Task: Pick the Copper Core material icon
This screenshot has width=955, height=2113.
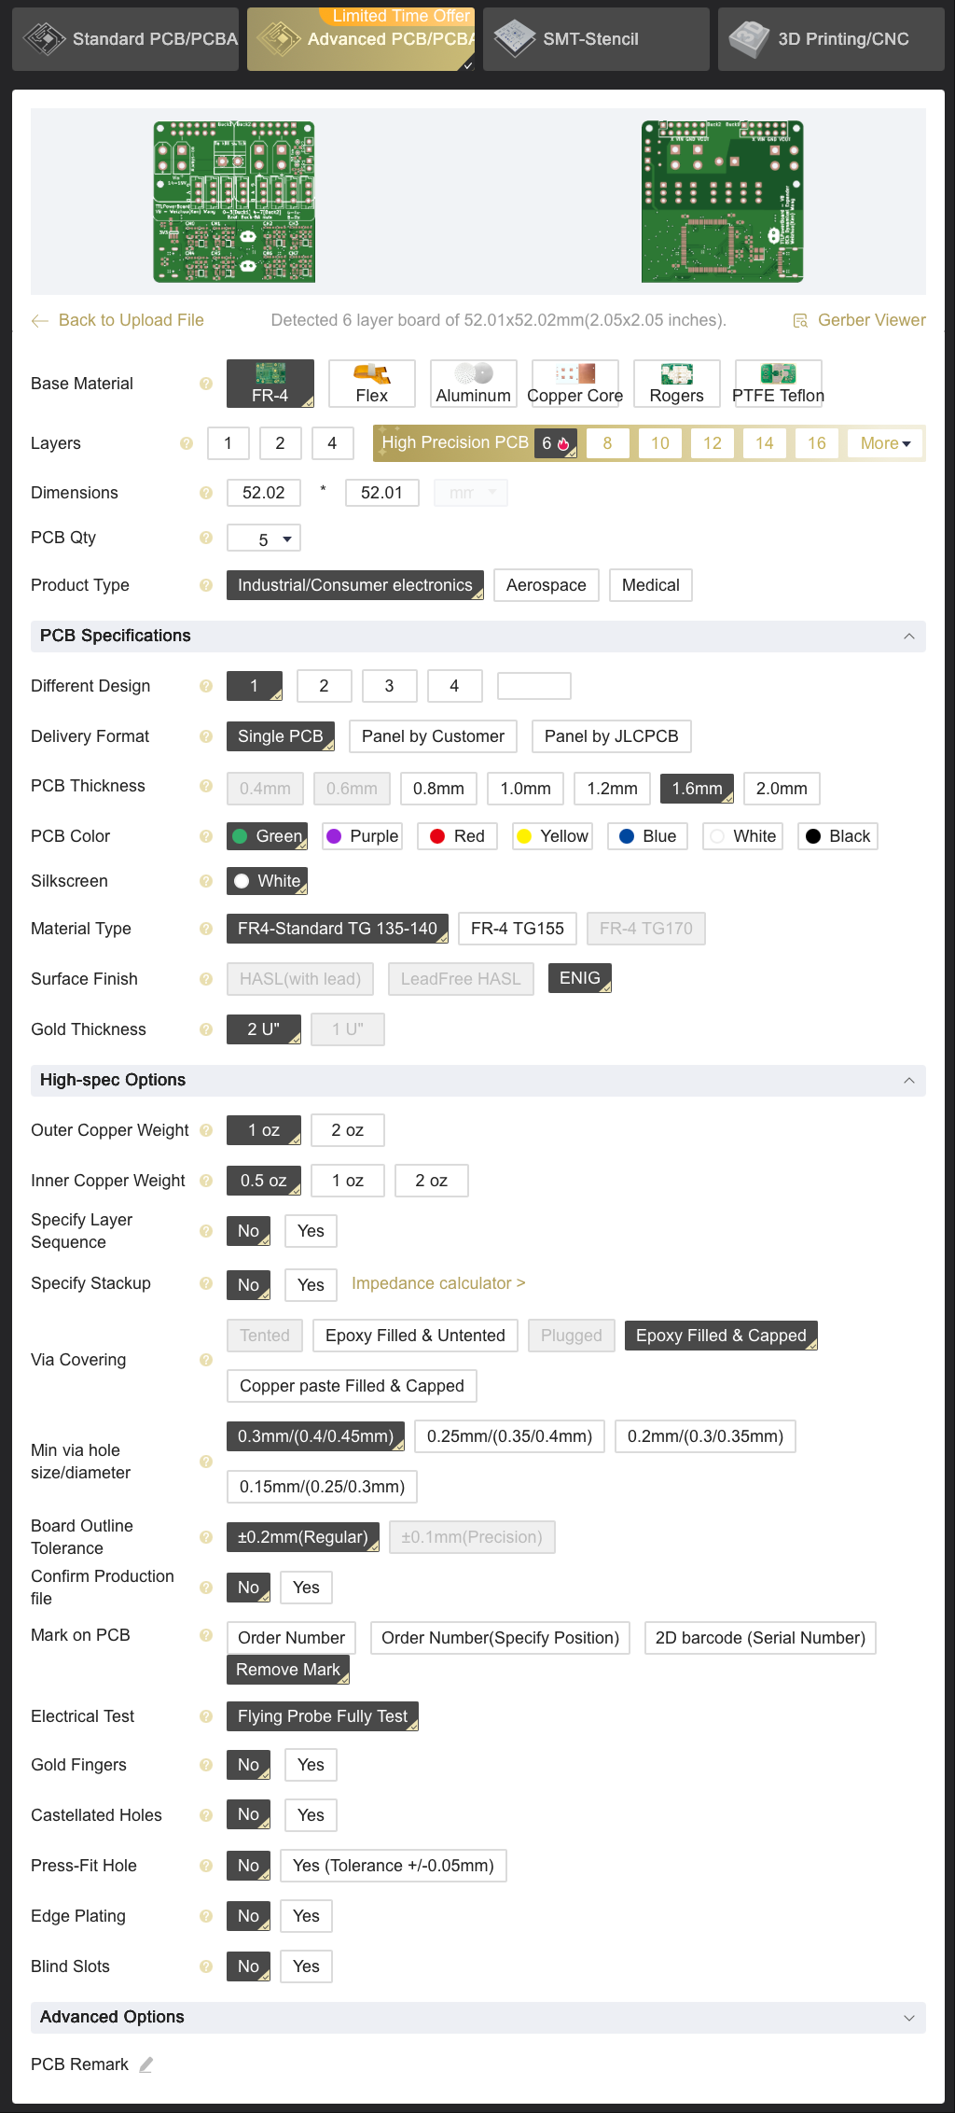Action: 574,374
